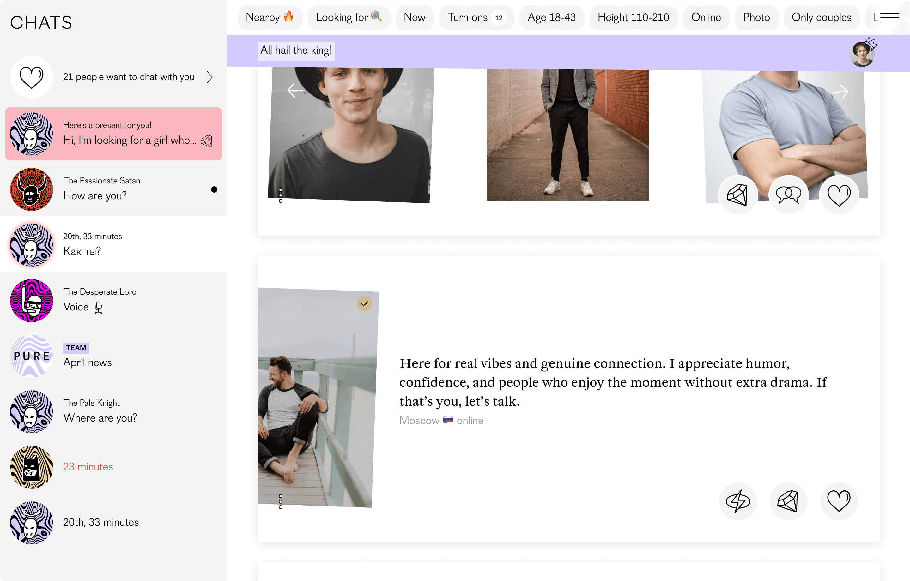Open the Как ты? chat avatar
Viewport: 910px width, 581px height.
coord(31,245)
